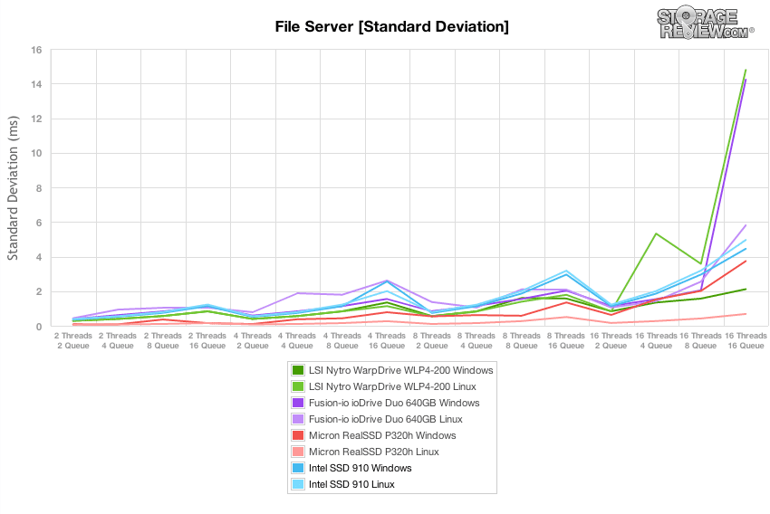This screenshot has width=770, height=514.
Task: Click the blue Intel 910 Windows legend swatch
Action: coord(298,468)
